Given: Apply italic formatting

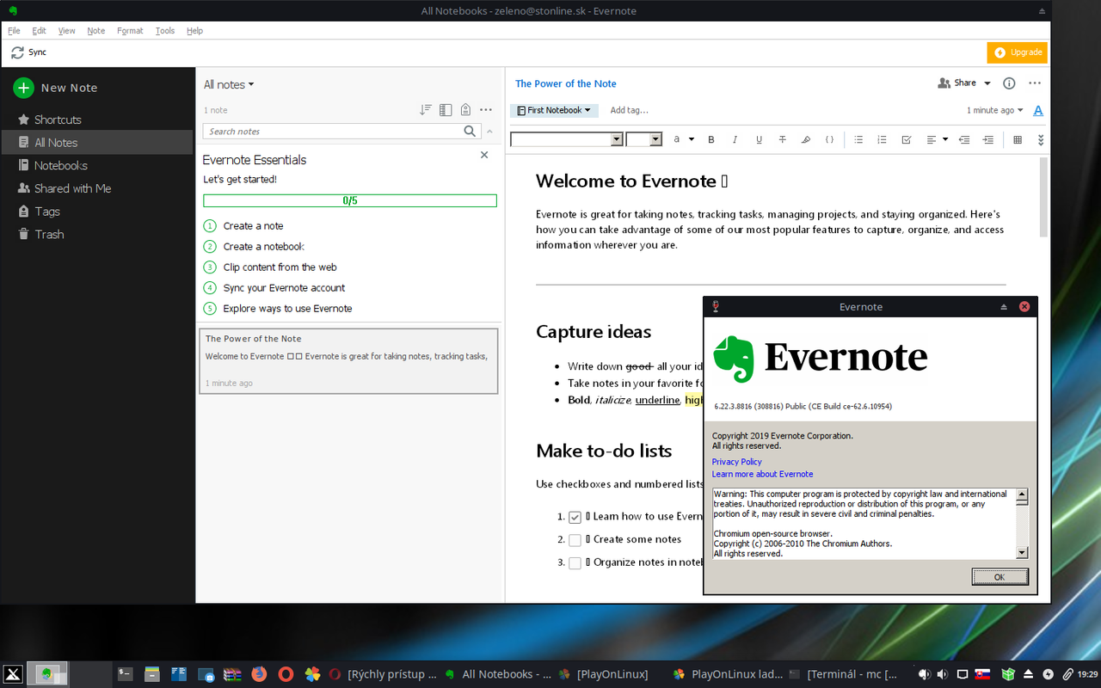Looking at the screenshot, I should pos(735,139).
